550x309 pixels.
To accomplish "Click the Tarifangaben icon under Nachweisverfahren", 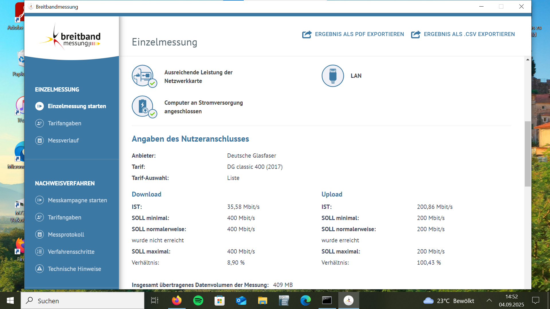I will coord(40,217).
